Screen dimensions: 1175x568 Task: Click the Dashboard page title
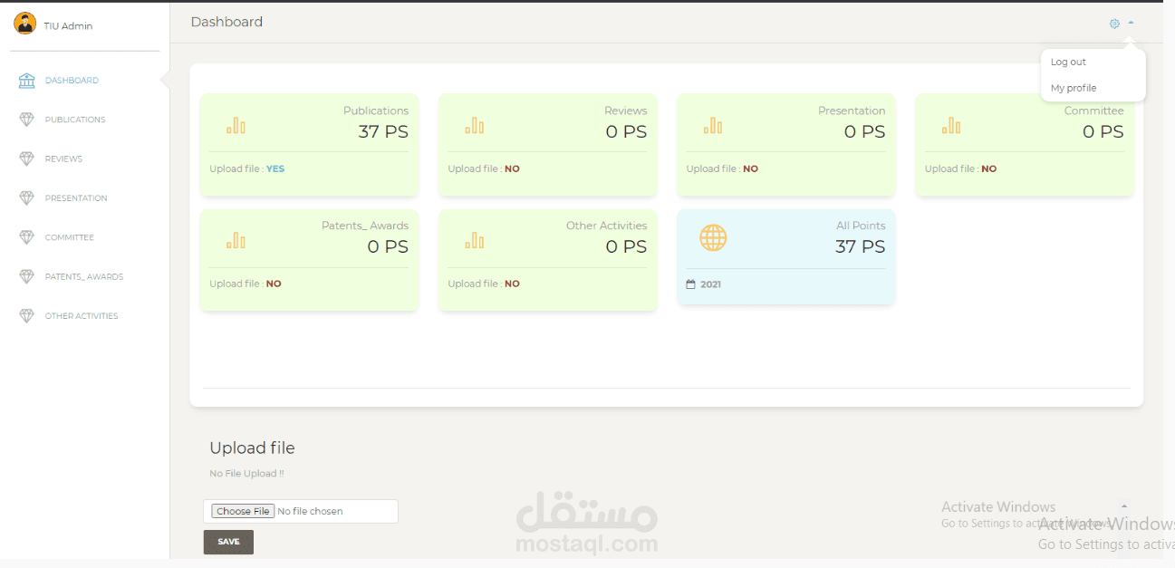pyautogui.click(x=226, y=22)
